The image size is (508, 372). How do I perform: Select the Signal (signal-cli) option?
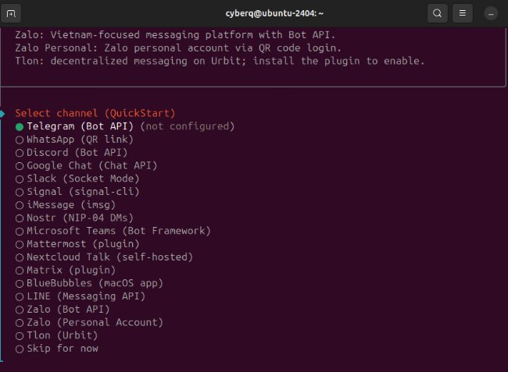20,192
